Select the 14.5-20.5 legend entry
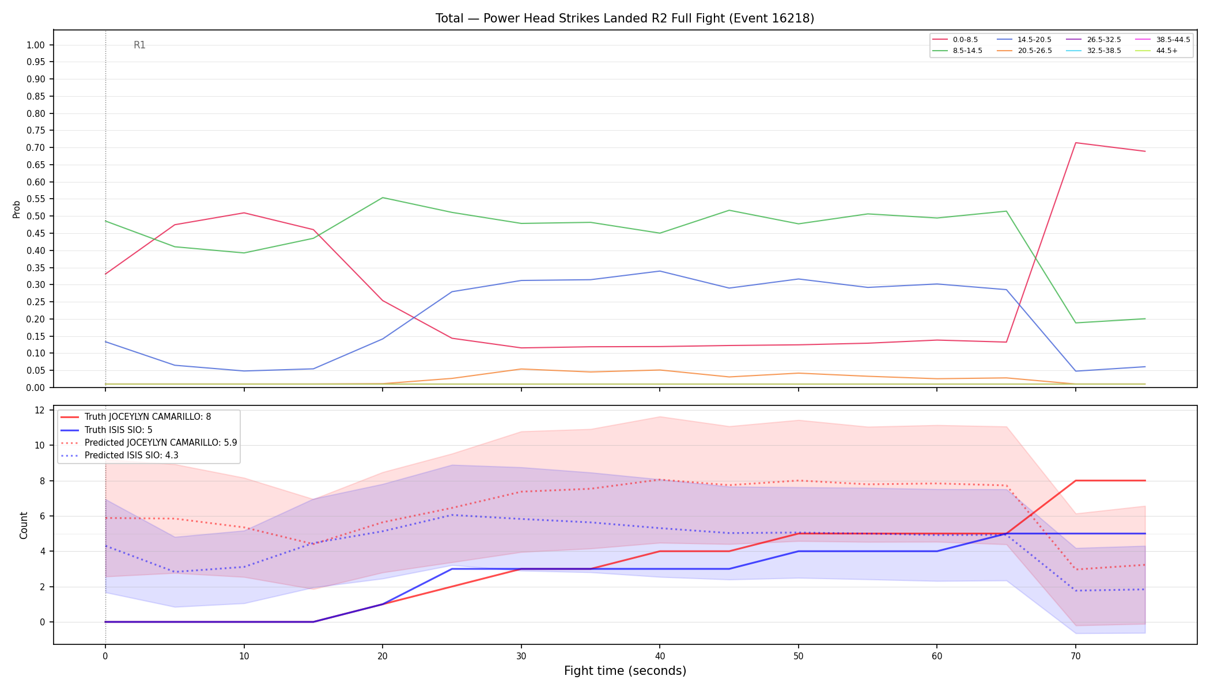 click(1024, 40)
